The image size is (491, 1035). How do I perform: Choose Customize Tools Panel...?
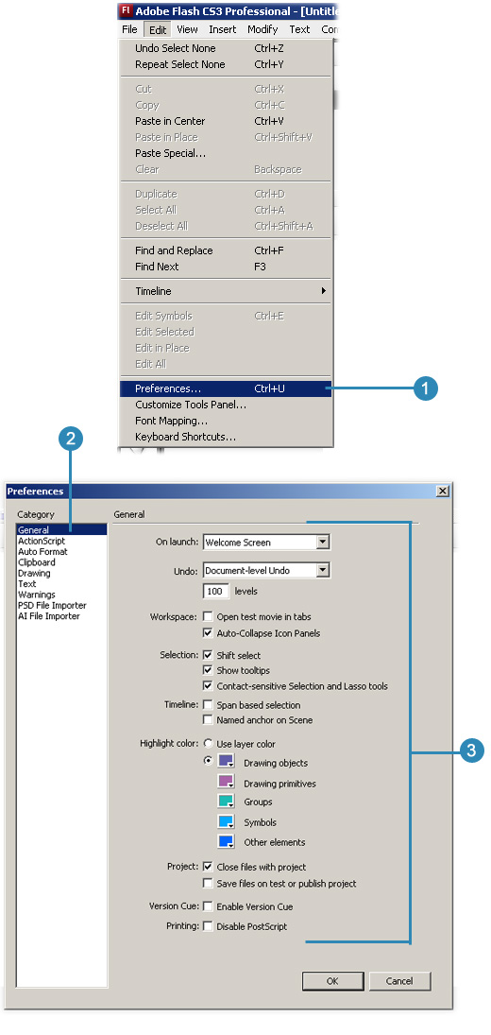point(226,405)
